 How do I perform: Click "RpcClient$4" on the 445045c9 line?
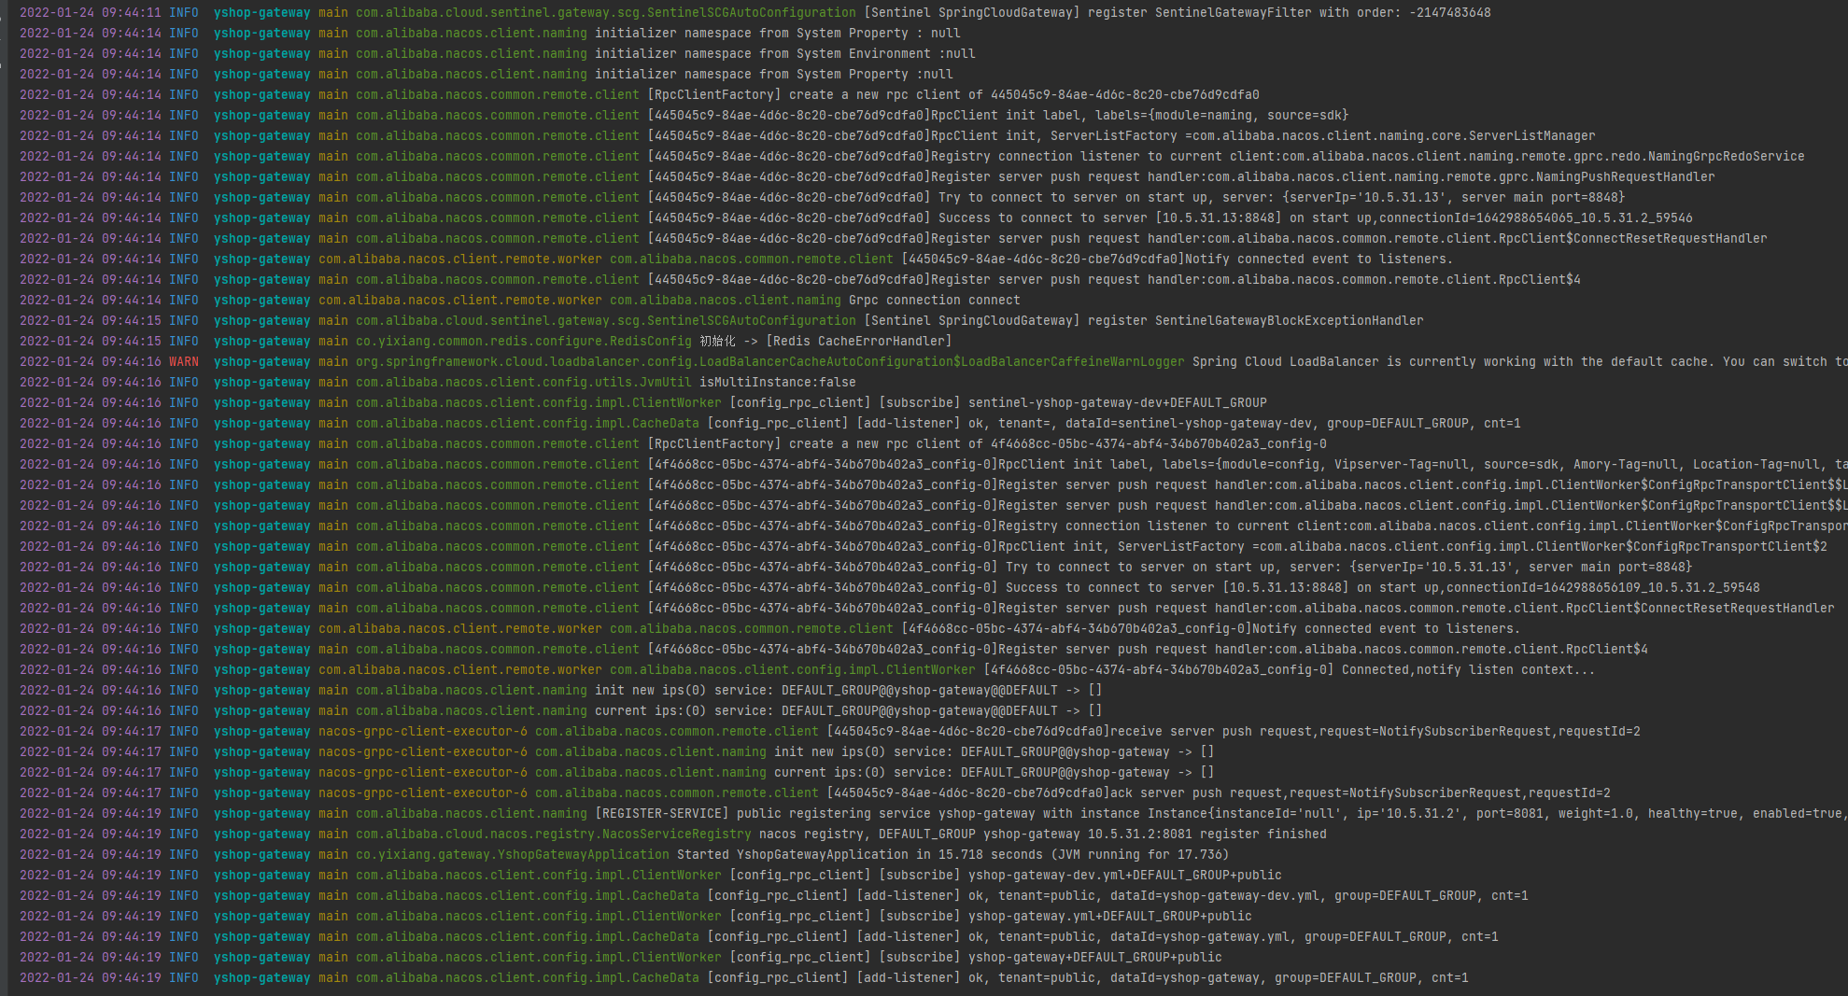click(x=1540, y=279)
